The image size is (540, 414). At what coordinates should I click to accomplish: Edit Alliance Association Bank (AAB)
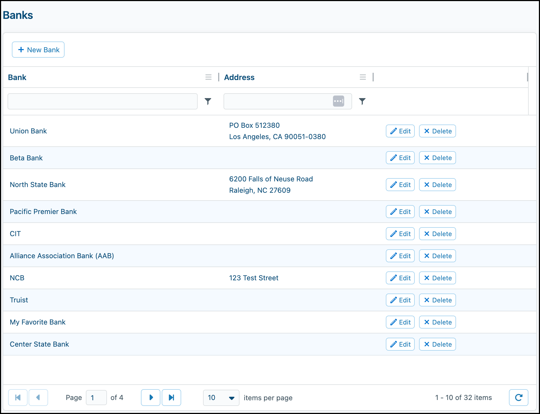[x=400, y=256]
